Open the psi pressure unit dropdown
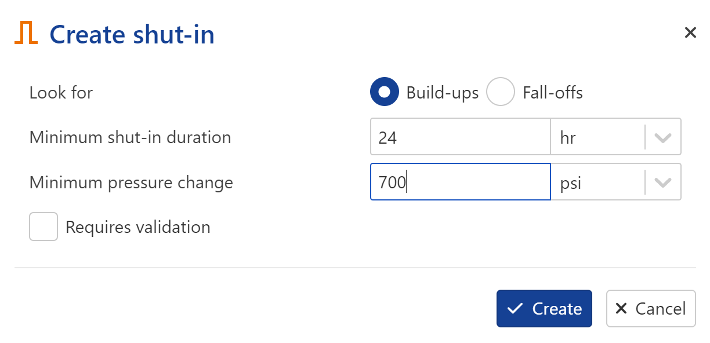This screenshot has height=343, width=710. pyautogui.click(x=615, y=182)
